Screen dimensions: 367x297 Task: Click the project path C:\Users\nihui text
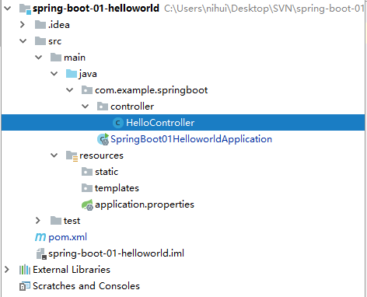(x=264, y=9)
